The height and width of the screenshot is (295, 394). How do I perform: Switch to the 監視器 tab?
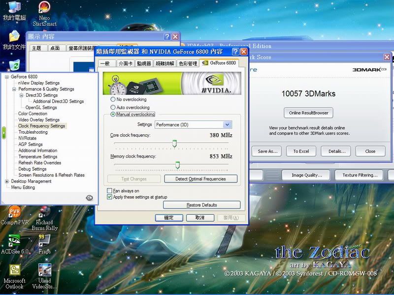[x=144, y=63]
